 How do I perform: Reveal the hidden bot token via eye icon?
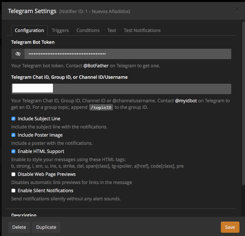tap(18, 54)
